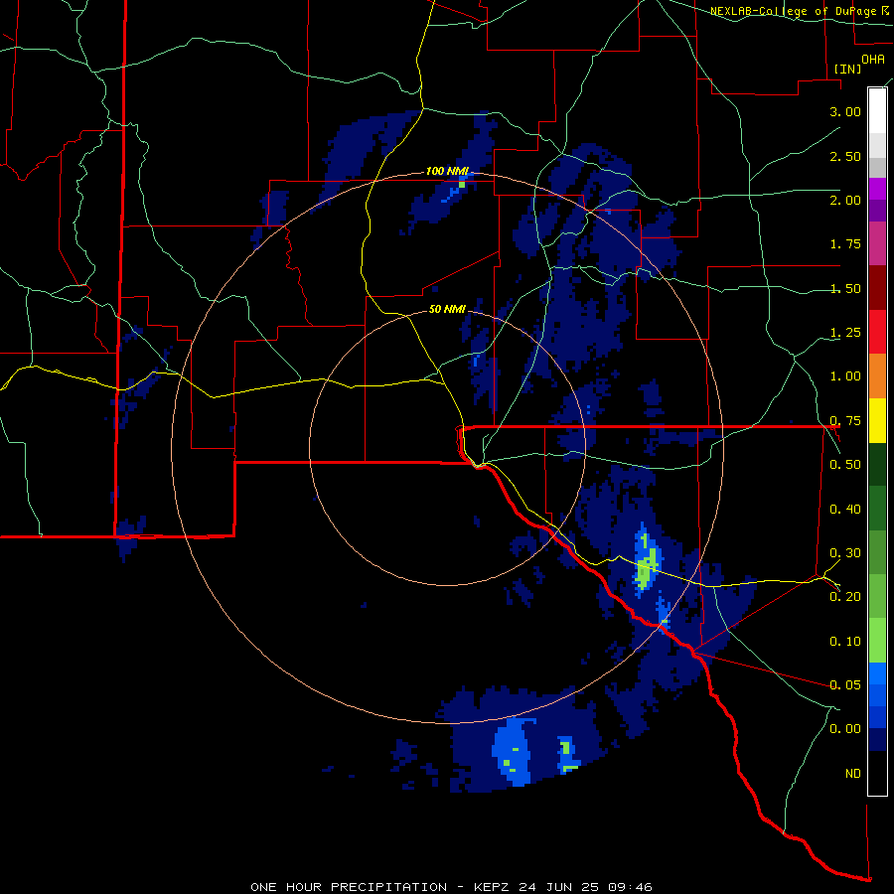Click the bright red legend swatch near 1.25
This screenshot has width=894, height=894.
point(877,332)
